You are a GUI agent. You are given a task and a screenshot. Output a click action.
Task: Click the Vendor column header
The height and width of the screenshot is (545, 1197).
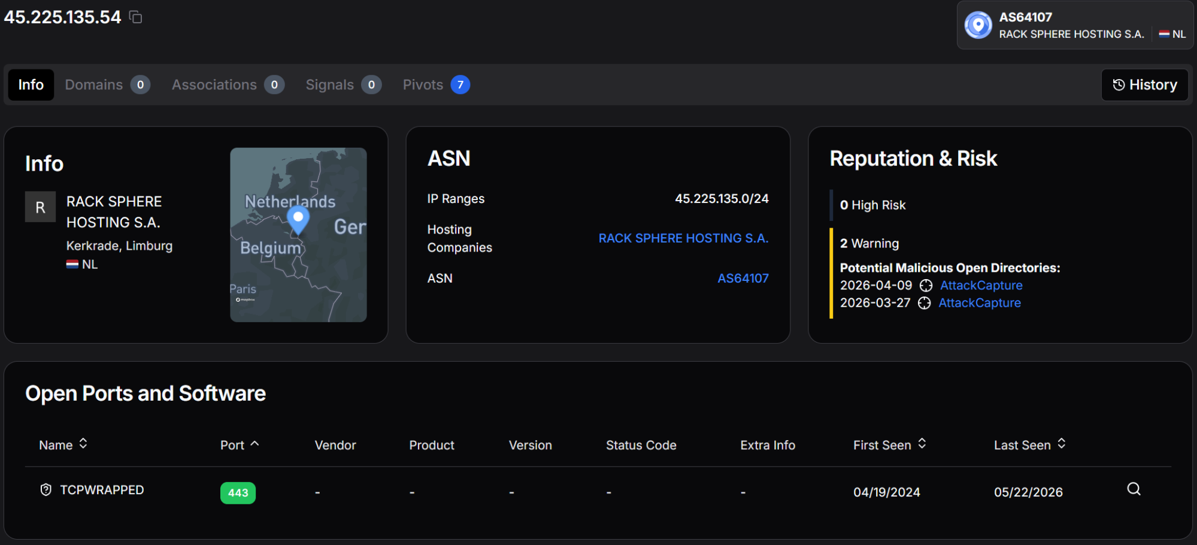point(335,445)
